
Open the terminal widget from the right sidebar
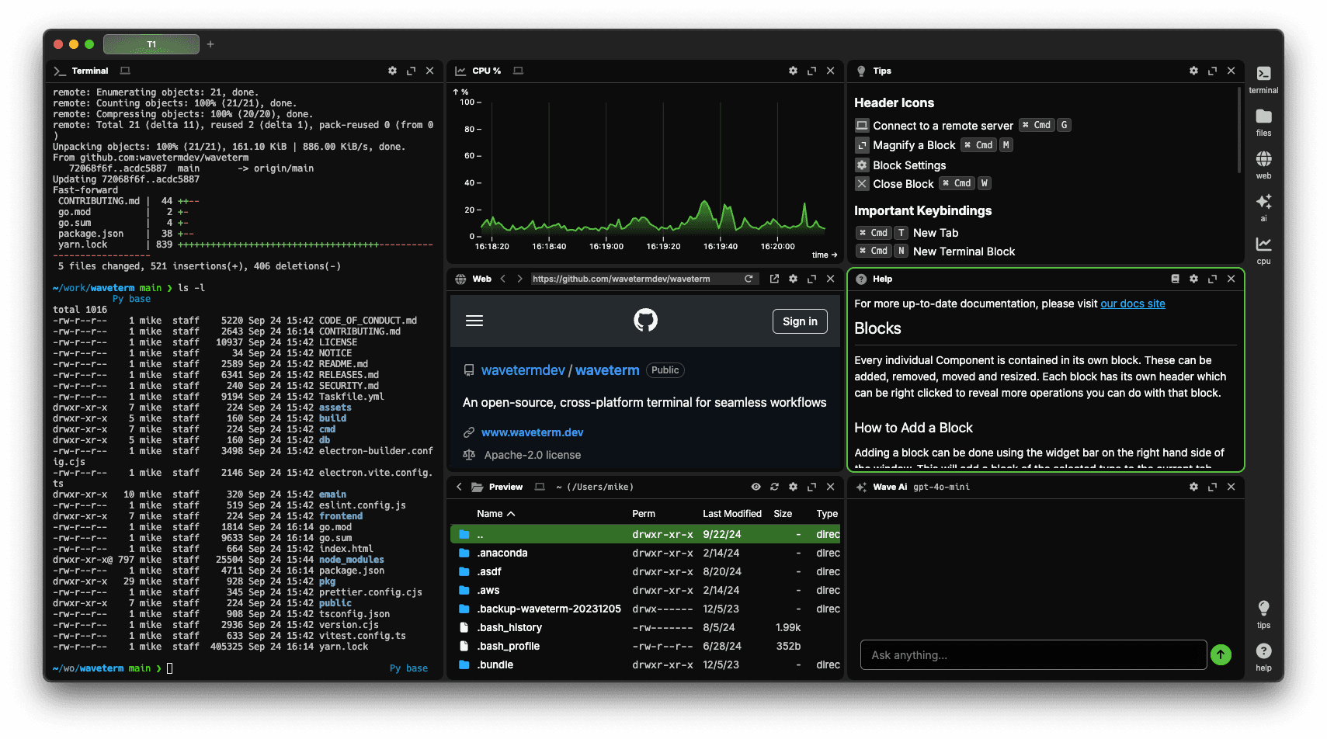[1263, 78]
